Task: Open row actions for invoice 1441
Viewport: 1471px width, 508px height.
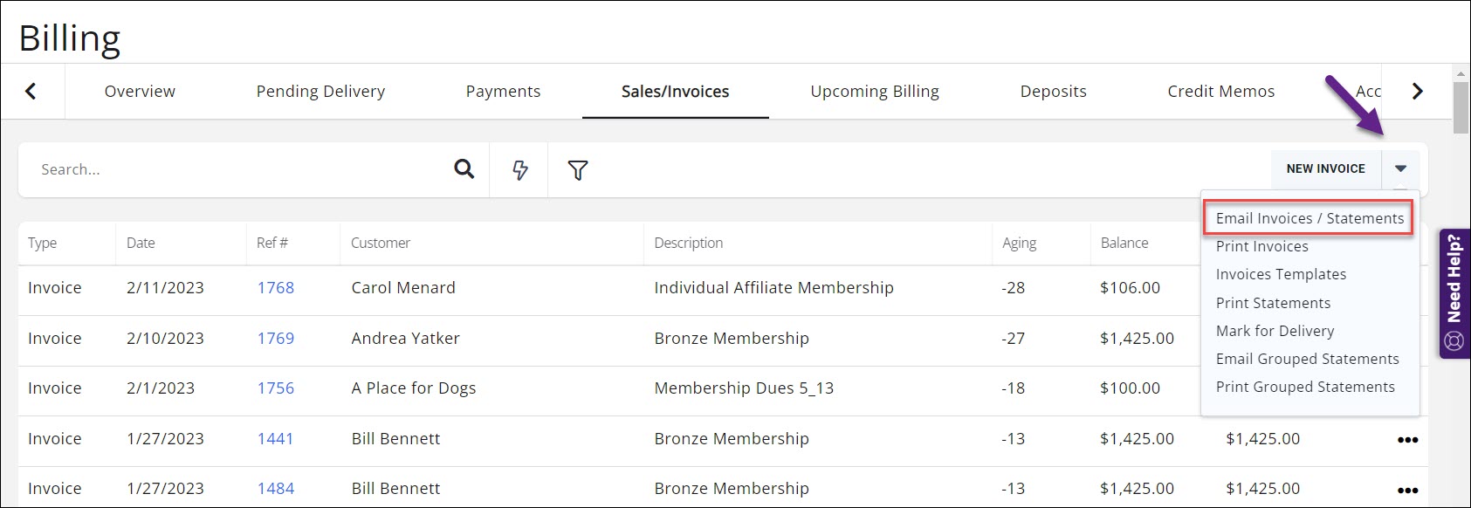Action: click(x=1406, y=440)
